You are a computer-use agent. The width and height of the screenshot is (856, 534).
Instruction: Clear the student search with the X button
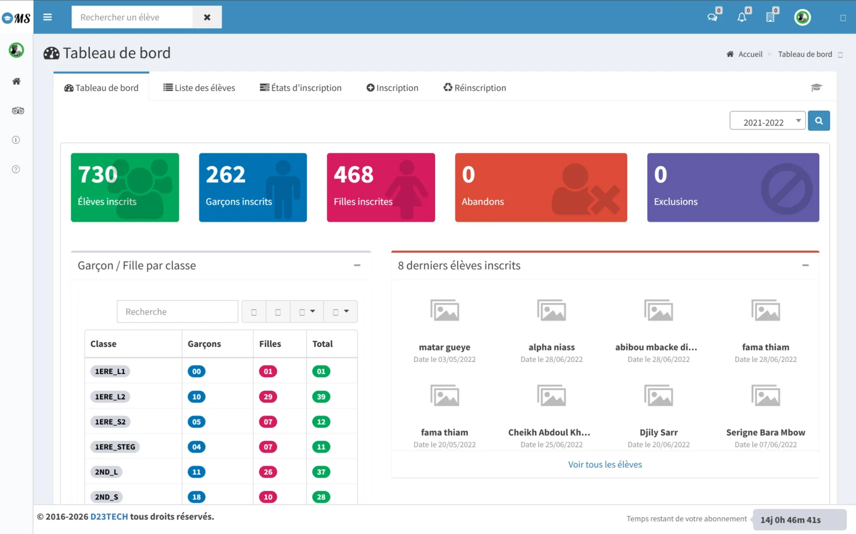click(x=207, y=17)
